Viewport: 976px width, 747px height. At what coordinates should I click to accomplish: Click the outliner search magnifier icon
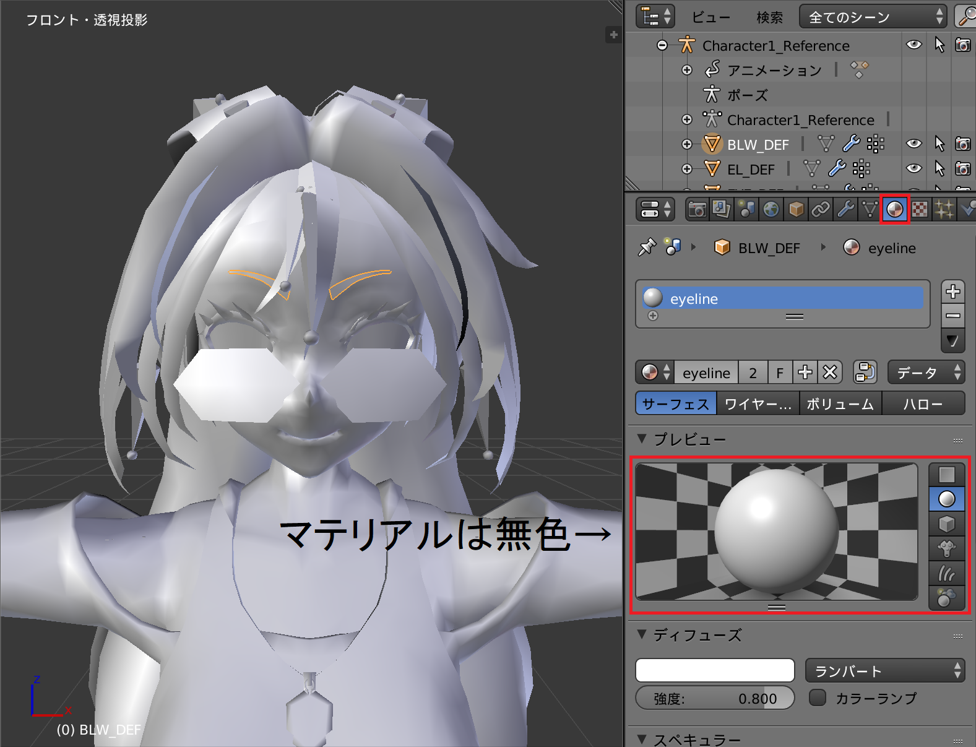point(966,17)
